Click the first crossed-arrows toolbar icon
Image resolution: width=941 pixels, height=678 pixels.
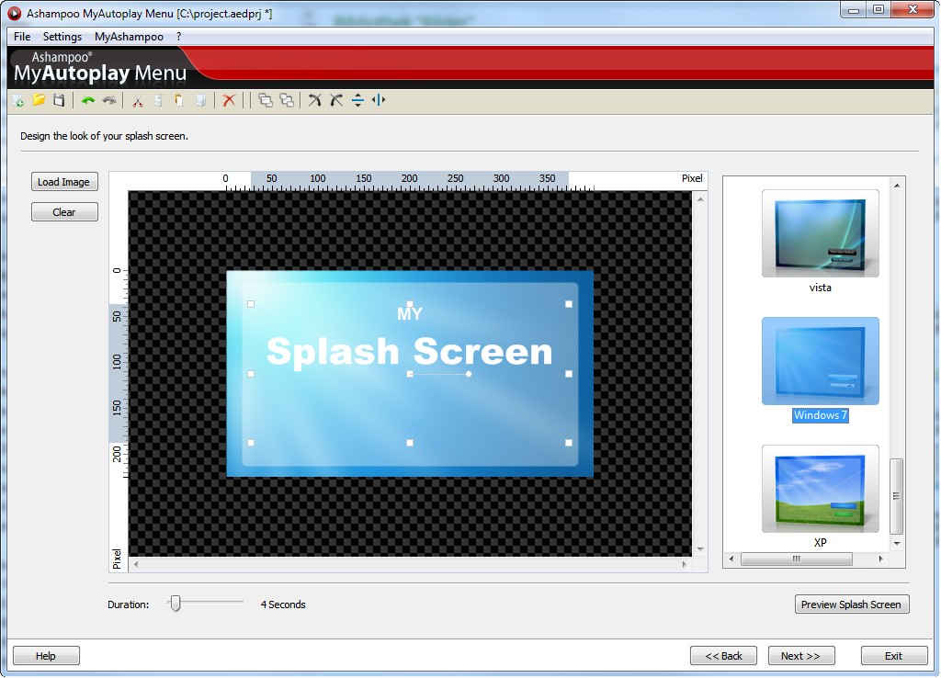tap(315, 100)
